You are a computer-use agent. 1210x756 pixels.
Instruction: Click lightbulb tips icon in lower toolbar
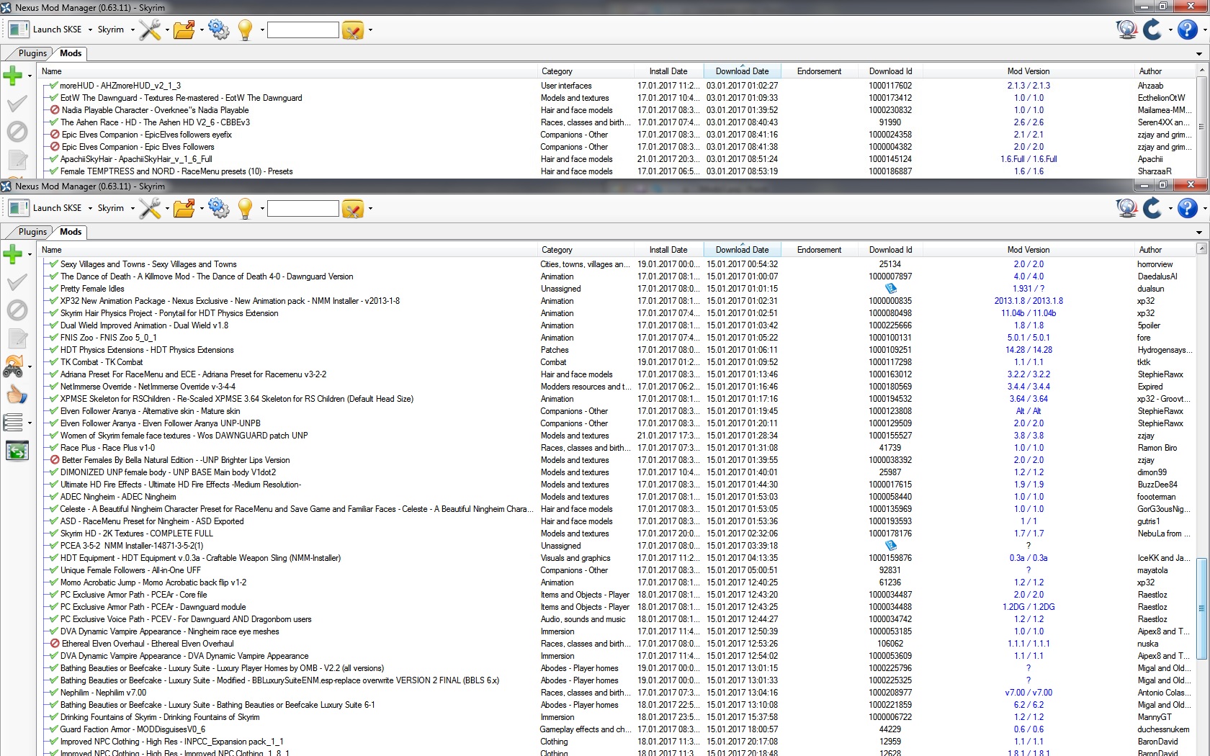click(x=245, y=209)
